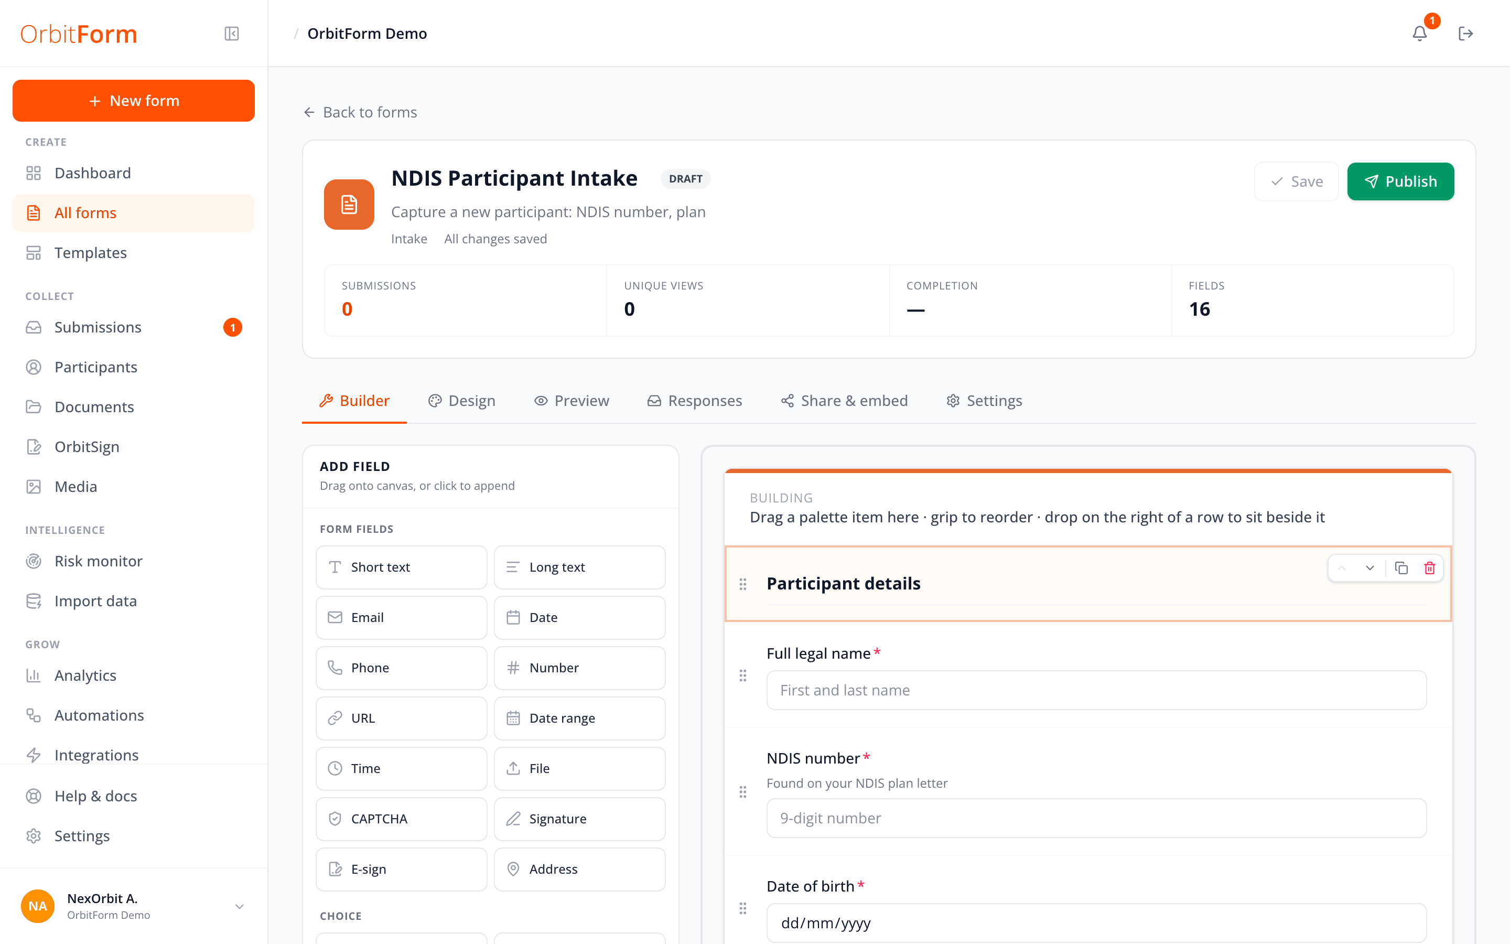Viewport: 1510px width, 944px height.
Task: Expand the NexOrbit A. account menu
Action: click(239, 907)
